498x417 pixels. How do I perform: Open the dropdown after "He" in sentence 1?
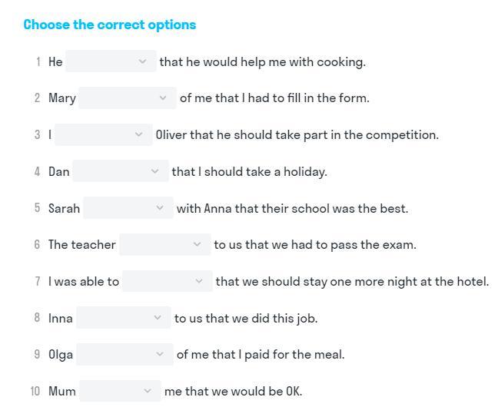point(111,61)
